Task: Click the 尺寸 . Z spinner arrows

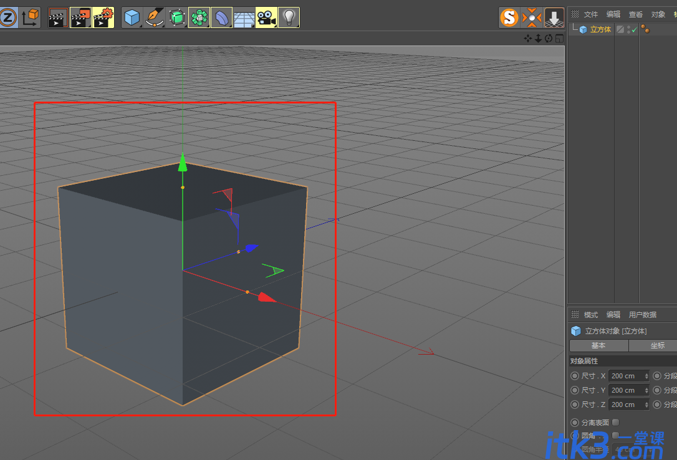Action: [646, 405]
